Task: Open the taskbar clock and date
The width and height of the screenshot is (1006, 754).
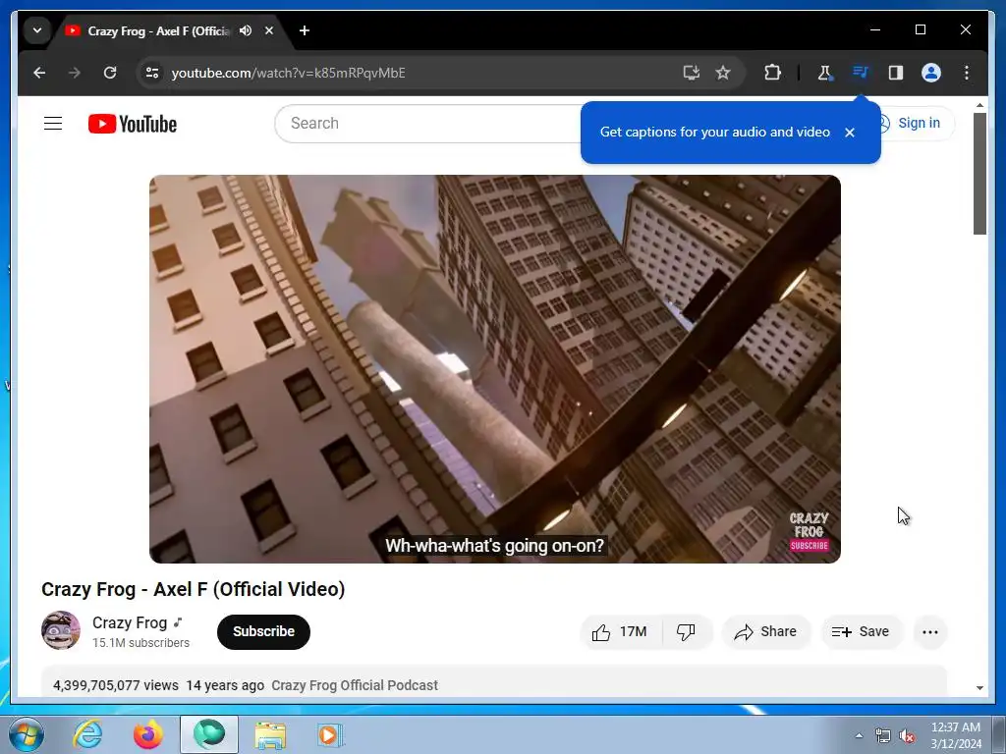Action: click(x=955, y=735)
